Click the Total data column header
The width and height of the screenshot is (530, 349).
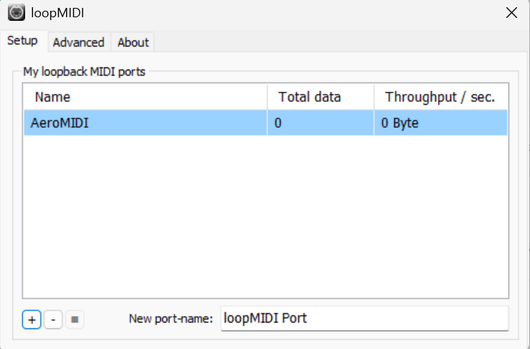click(x=320, y=97)
